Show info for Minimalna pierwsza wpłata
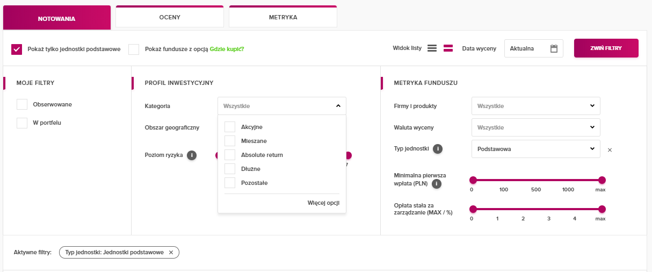Image resolution: width=652 pixels, height=272 pixels. [437, 184]
